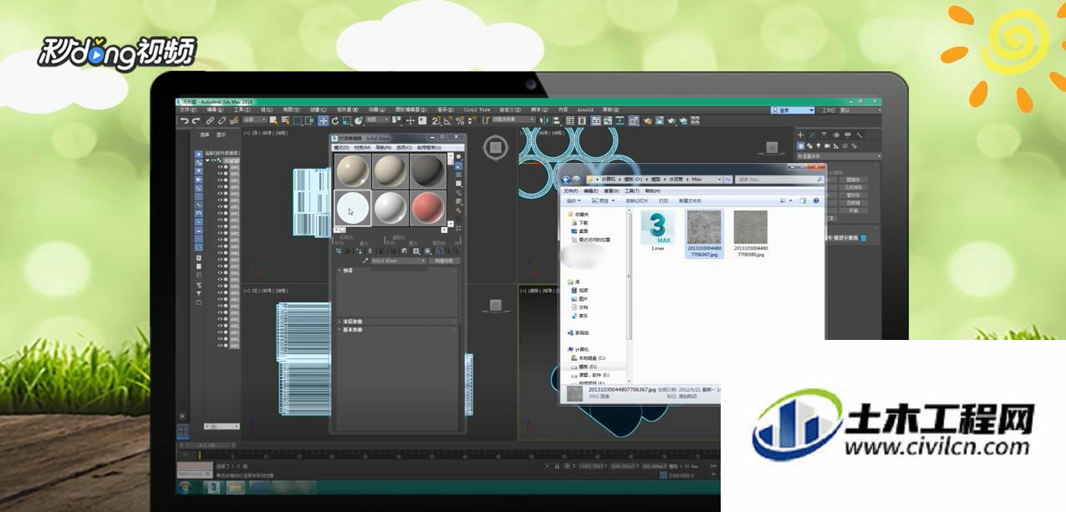Click the Material Editor toolbar icon
The width and height of the screenshot is (1066, 512).
point(634,120)
